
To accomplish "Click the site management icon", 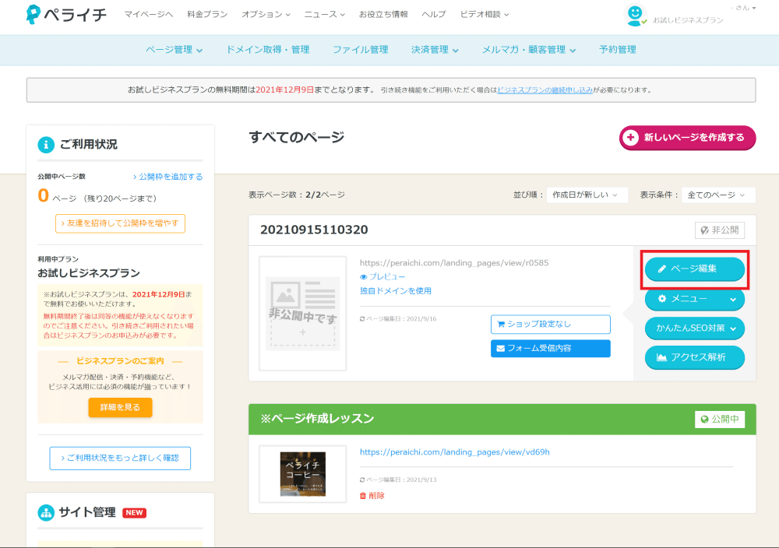I will pyautogui.click(x=46, y=513).
